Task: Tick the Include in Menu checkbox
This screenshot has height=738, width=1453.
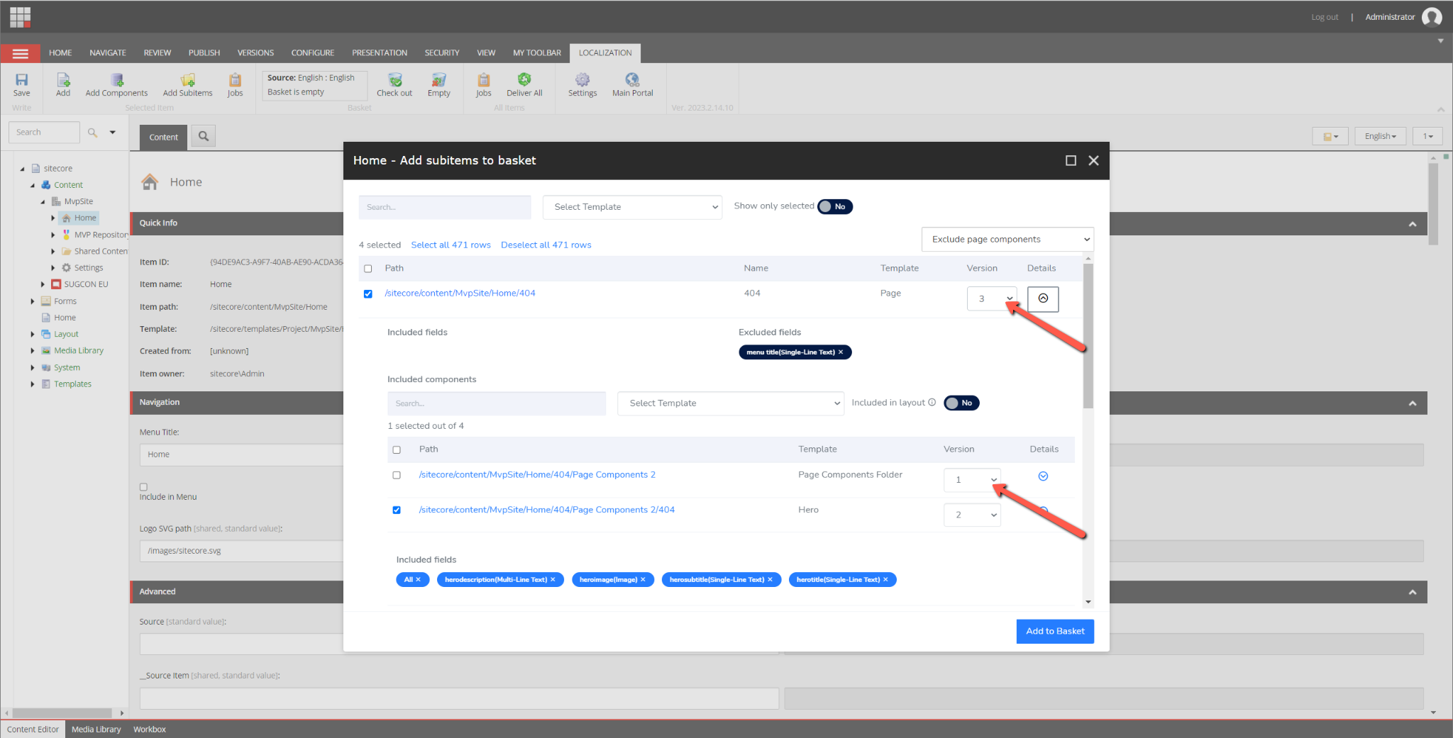Action: [x=143, y=487]
